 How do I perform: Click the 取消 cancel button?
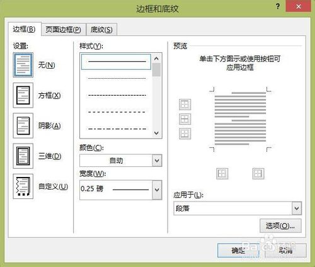point(285,250)
